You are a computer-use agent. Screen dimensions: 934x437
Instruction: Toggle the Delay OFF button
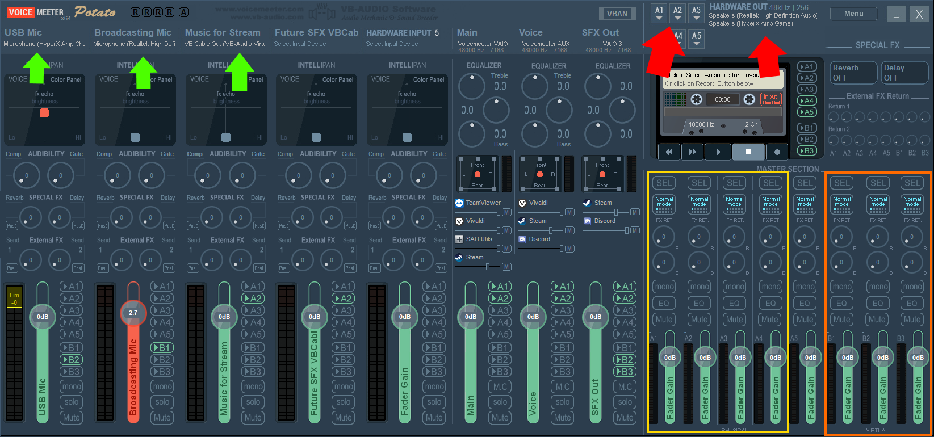point(904,73)
